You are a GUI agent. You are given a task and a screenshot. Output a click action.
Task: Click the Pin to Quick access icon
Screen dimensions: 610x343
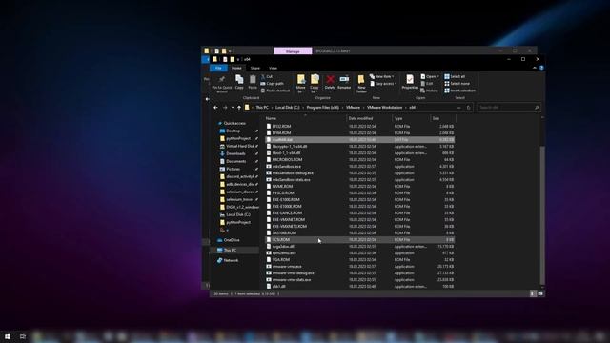click(x=222, y=80)
